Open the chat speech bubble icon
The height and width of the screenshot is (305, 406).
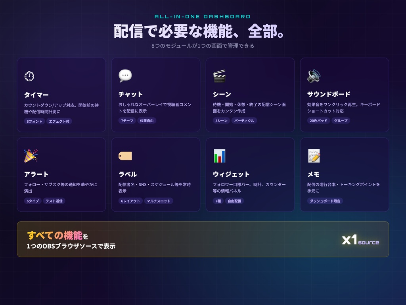(125, 75)
